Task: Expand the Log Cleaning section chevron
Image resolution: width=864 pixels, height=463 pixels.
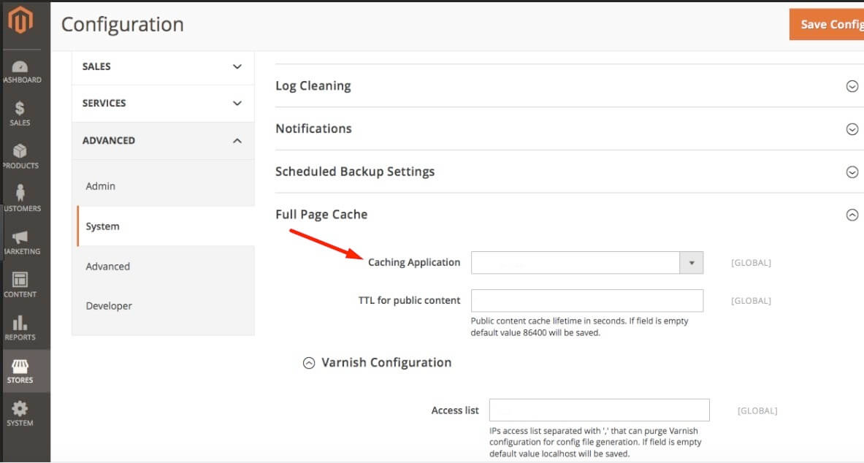Action: (852, 86)
